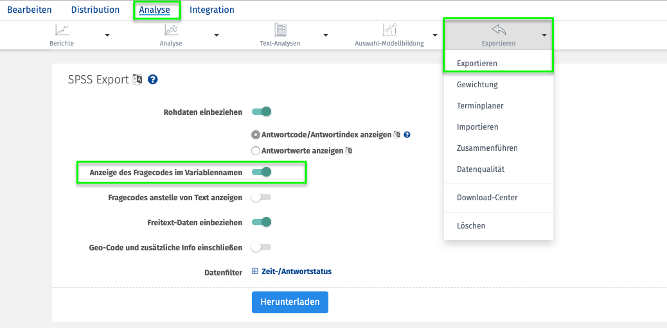Click the Analyse graph icon in toolbar
667x328 pixels.
171,30
